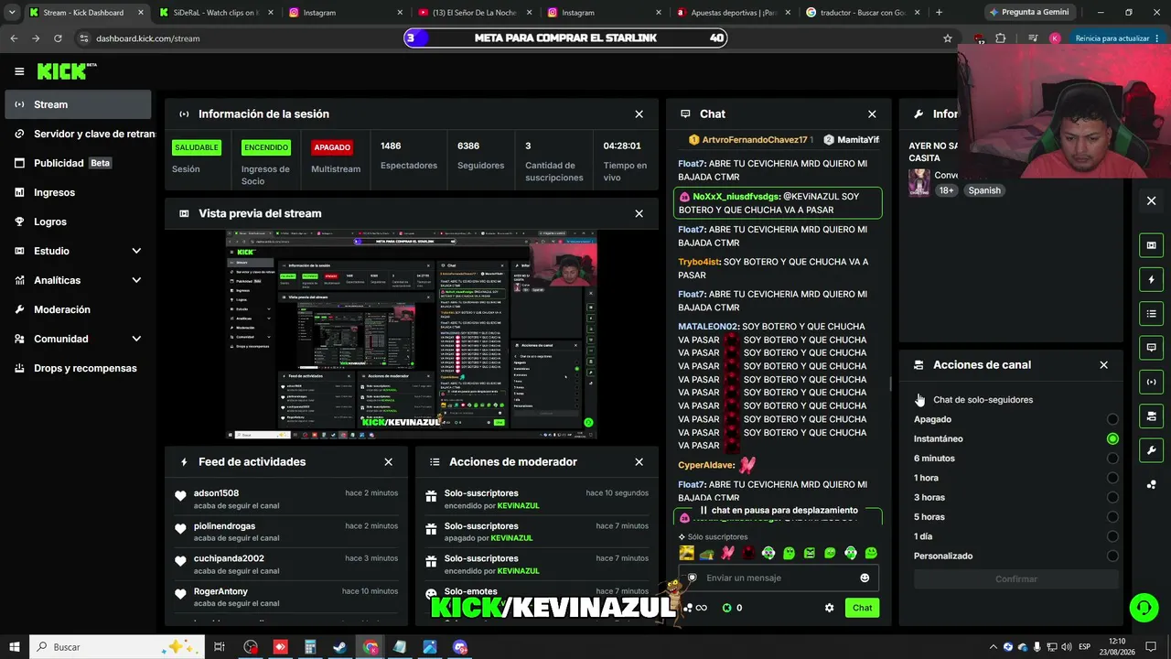This screenshot has height=659, width=1171.
Task: Open Moderación in the sidebar
Action: coord(78,309)
